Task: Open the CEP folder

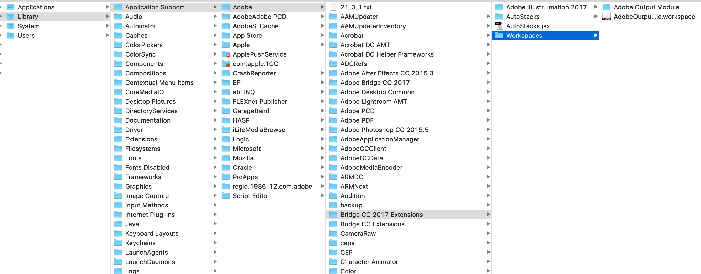Action: point(409,252)
